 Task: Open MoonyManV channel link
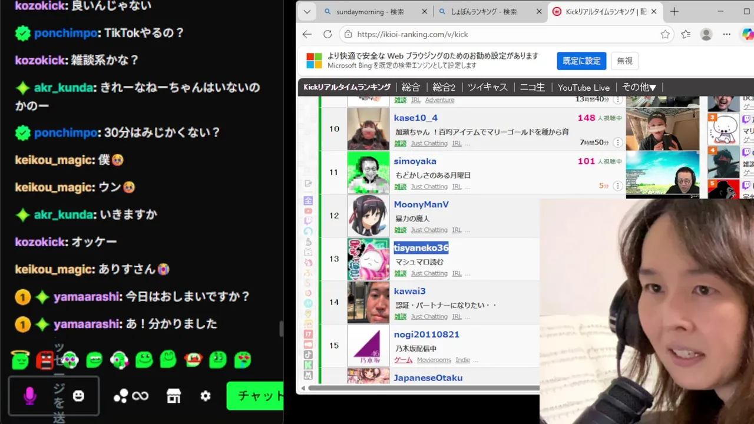[x=421, y=204]
